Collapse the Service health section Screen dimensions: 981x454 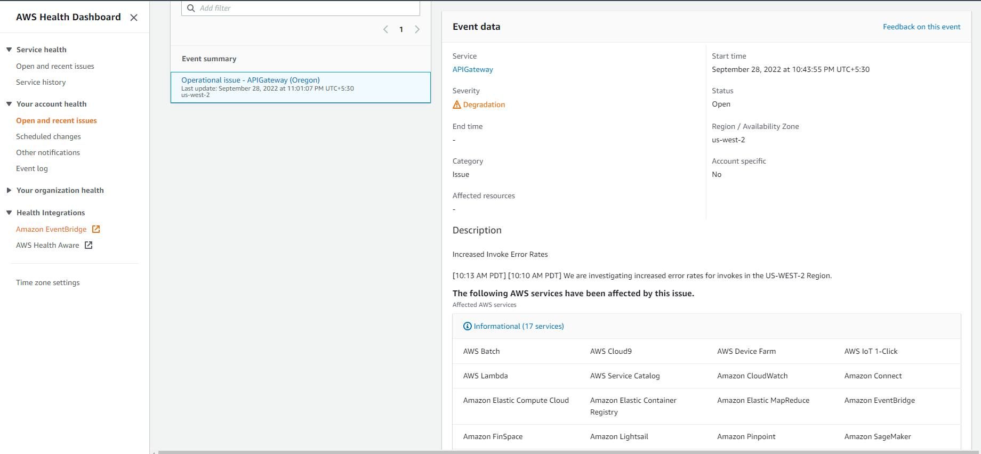point(9,50)
